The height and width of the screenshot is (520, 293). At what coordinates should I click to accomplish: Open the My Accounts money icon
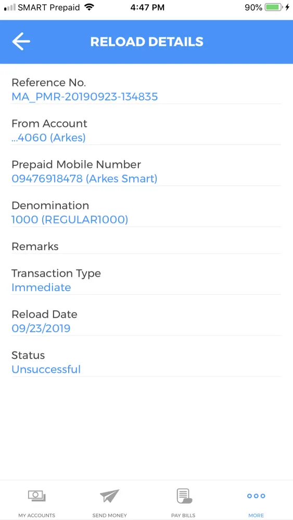37,496
